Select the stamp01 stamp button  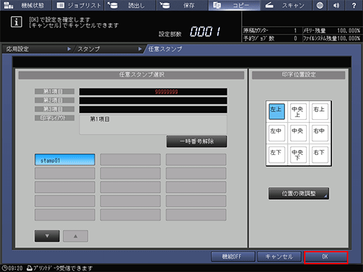(x=65, y=160)
